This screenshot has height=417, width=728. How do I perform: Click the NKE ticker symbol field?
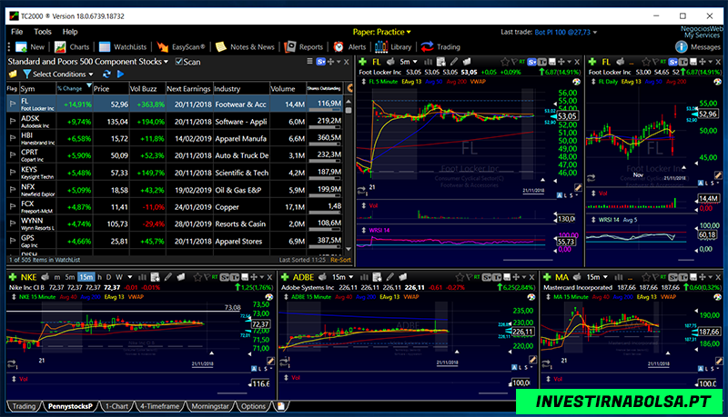coord(28,277)
